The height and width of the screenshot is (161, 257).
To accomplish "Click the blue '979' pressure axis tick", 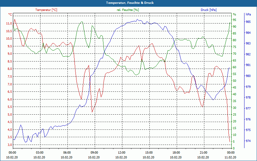I will [248, 87].
